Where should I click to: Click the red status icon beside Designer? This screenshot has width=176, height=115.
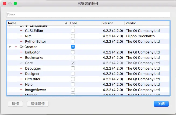21,74
